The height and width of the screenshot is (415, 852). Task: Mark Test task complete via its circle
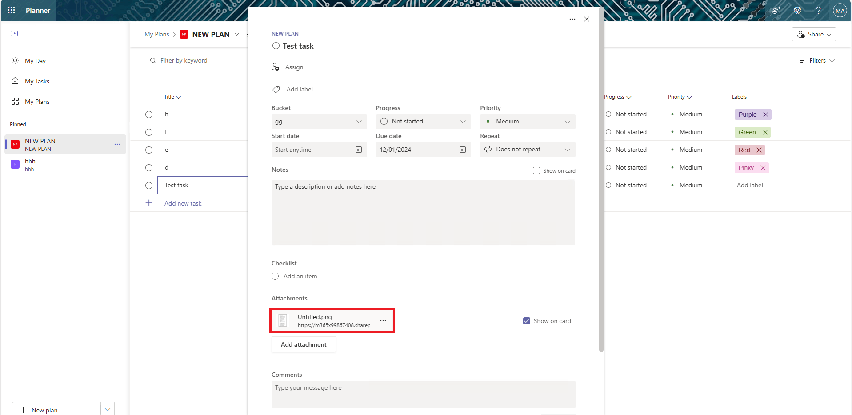click(x=276, y=46)
